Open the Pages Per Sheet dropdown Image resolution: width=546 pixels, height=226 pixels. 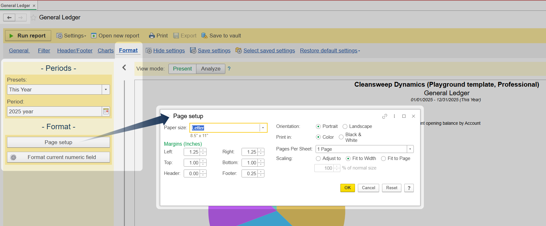(410, 149)
